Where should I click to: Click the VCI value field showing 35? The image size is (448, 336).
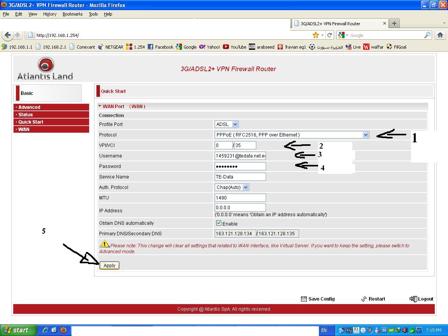[x=245, y=145]
